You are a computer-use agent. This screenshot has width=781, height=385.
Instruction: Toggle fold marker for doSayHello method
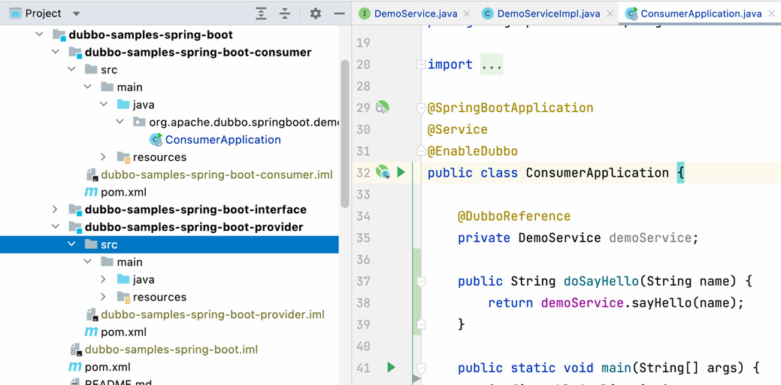(x=421, y=281)
